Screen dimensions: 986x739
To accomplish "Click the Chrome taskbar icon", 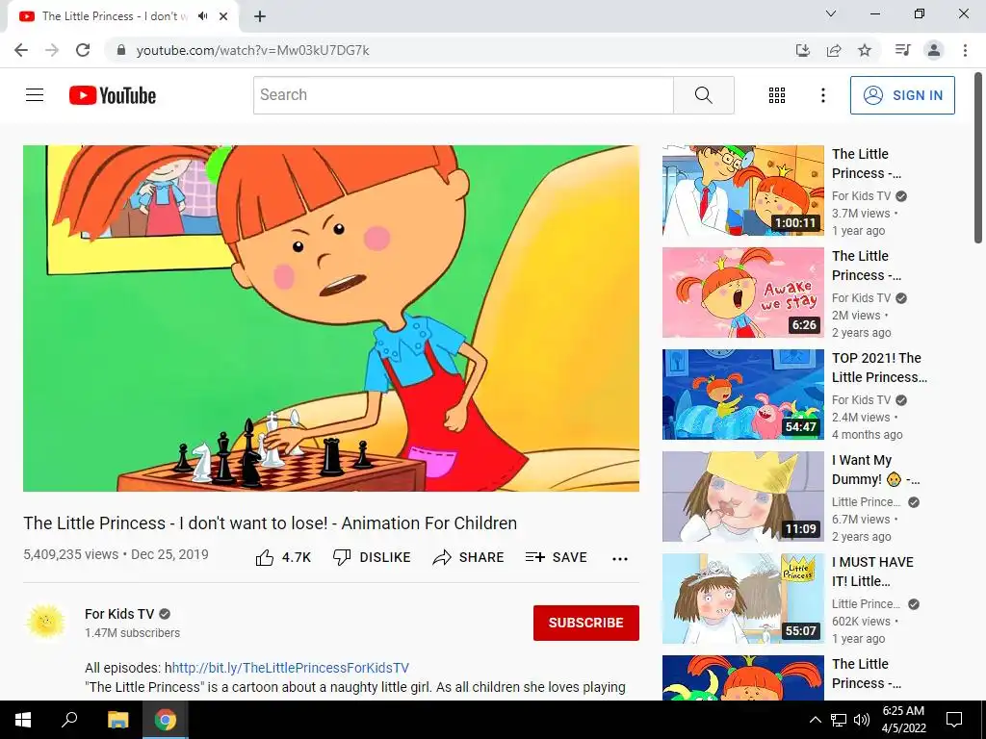I will (166, 720).
